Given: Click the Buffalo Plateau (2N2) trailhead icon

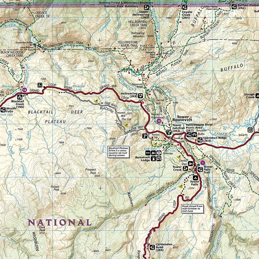Looking at the screenshot, I should [x=234, y=7].
